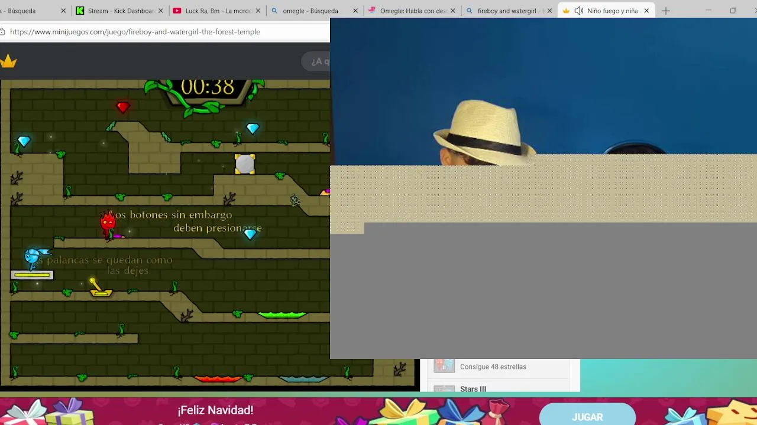
Task: Close the Luck Ra YouTube tab
Action: tap(258, 11)
